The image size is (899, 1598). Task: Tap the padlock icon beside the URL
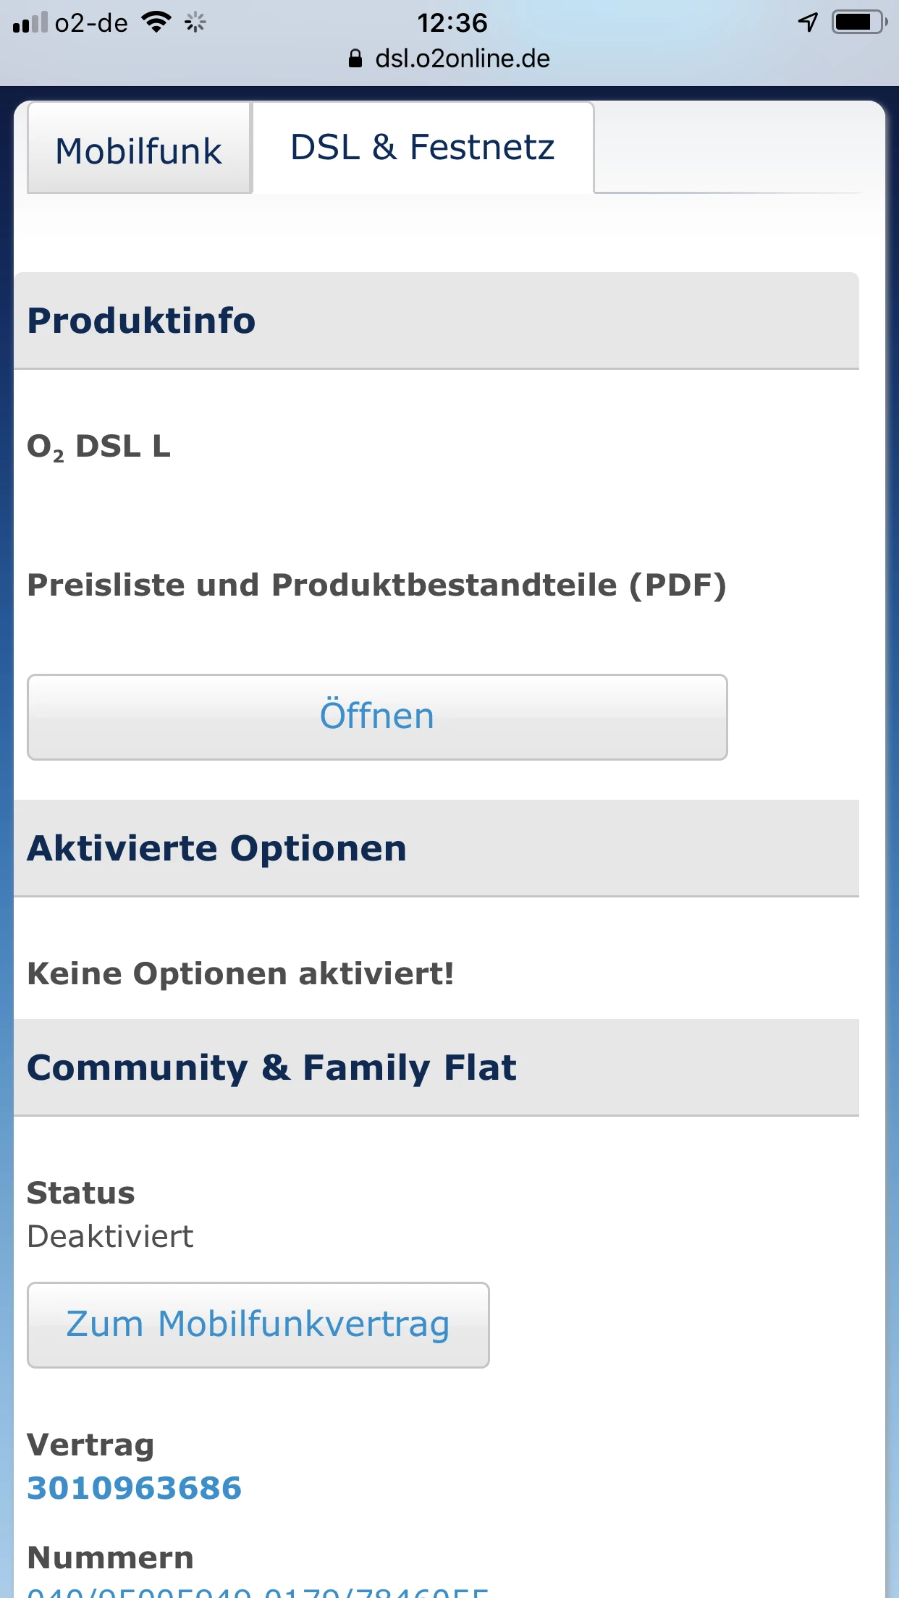point(355,59)
